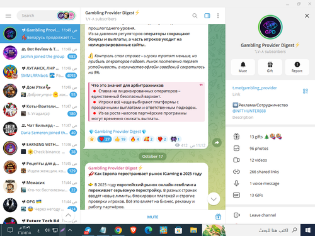
Task: Open the t.me/gambling_provider link
Action: click(255, 88)
